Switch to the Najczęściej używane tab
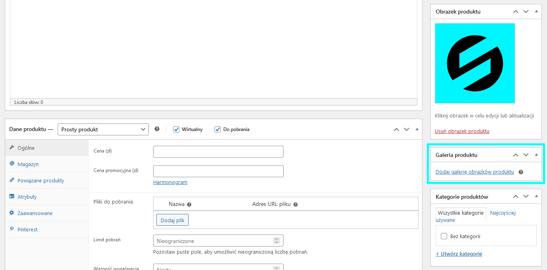Image resolution: width=547 pixels, height=270 pixels. coord(502,213)
